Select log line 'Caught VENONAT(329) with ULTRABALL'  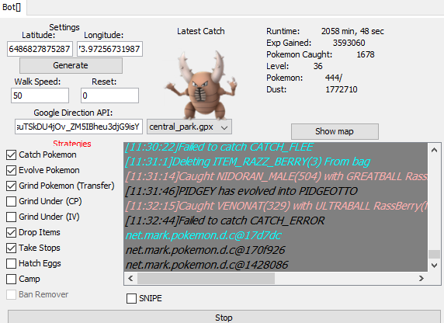[x=276, y=206]
